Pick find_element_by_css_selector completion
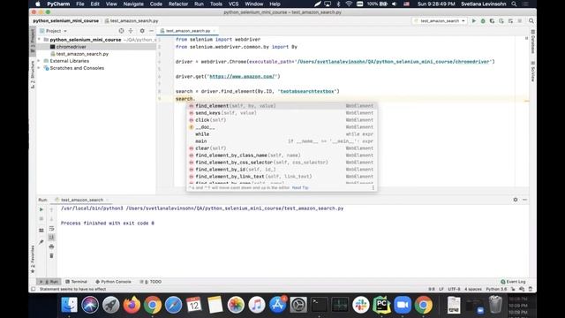This screenshot has width=565, height=318. tap(282, 163)
